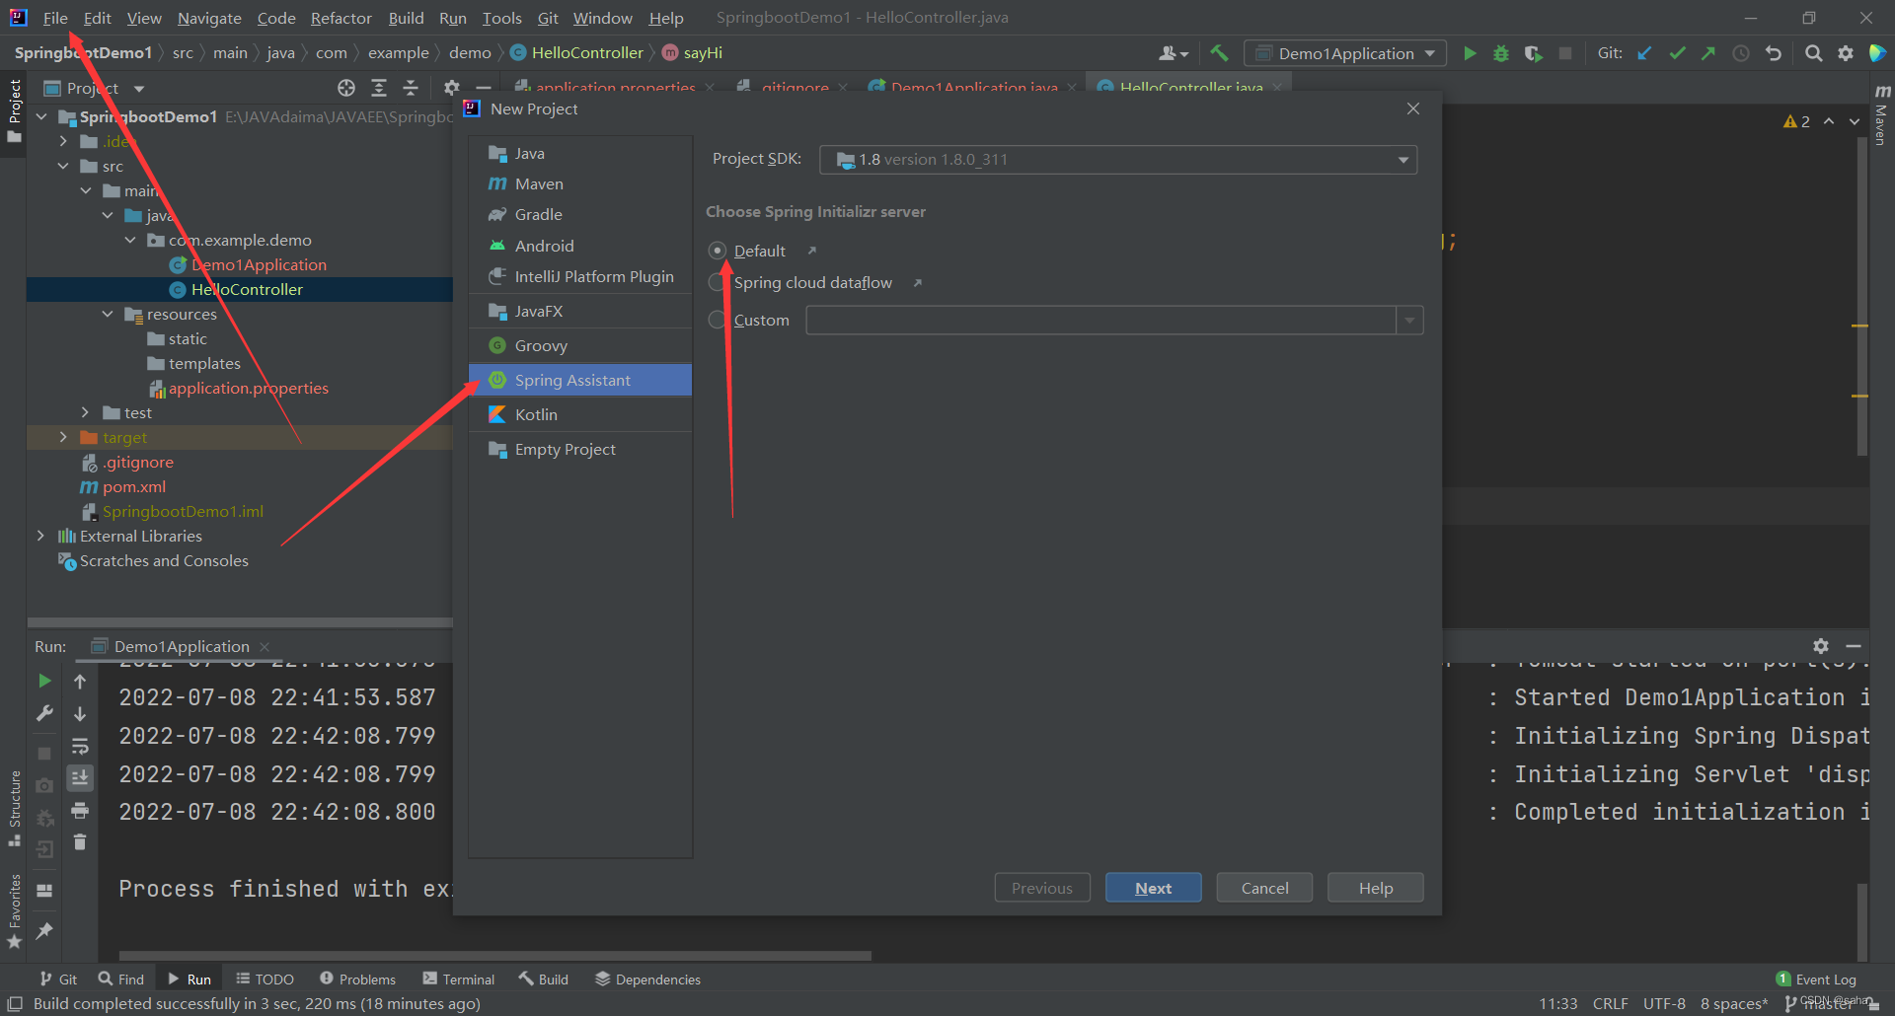Screen dimensions: 1895x1016
Task: Open the Refactor menu
Action: click(341, 18)
